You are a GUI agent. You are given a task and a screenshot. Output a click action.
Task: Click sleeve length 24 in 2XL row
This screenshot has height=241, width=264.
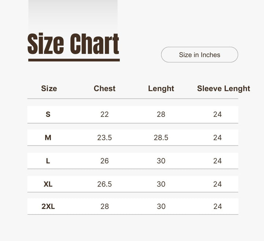pyautogui.click(x=217, y=206)
